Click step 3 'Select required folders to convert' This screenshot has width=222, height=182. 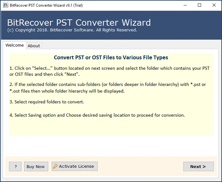47,102
